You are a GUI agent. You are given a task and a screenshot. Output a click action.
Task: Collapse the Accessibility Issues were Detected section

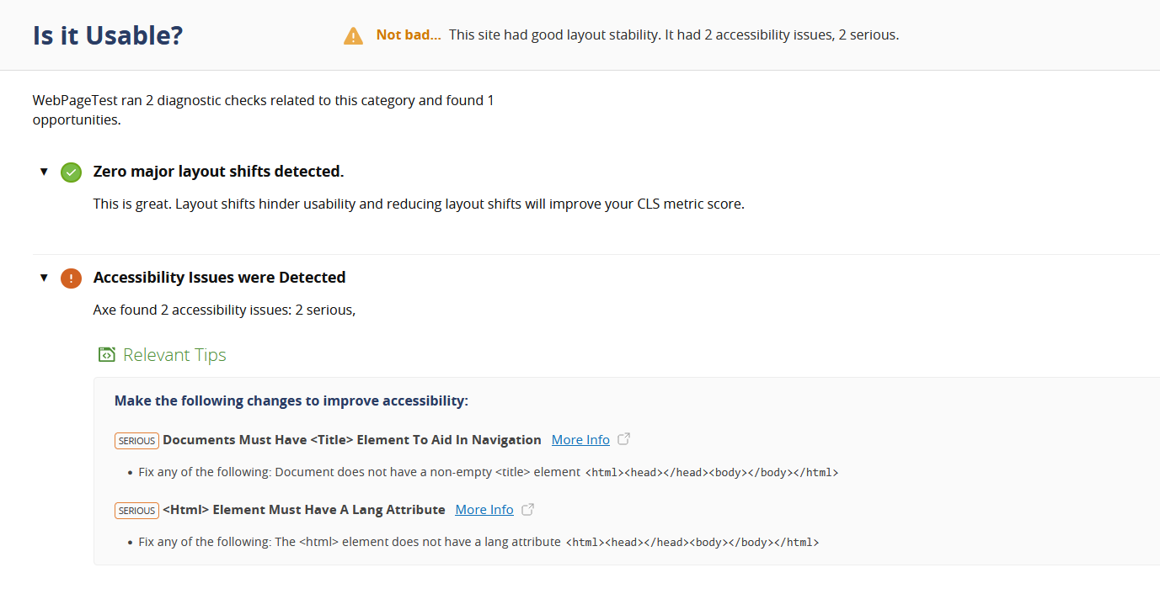(44, 278)
